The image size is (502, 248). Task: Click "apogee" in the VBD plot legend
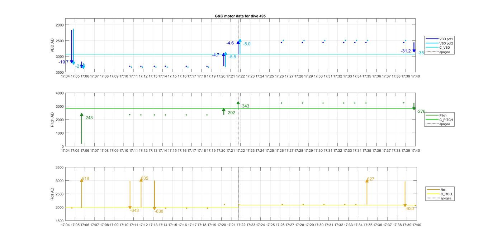pyautogui.click(x=438, y=52)
